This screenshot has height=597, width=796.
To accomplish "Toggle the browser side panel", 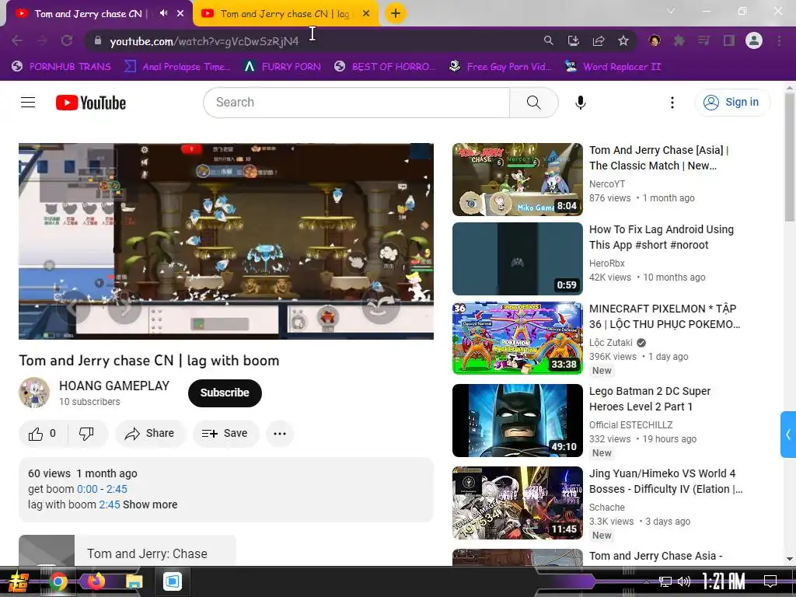I will (x=729, y=40).
